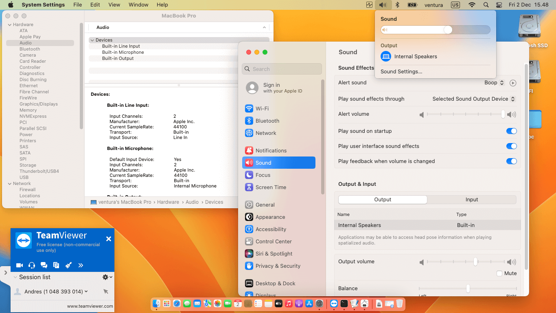Show more TeamViewer tools with double arrow

(x=81, y=265)
